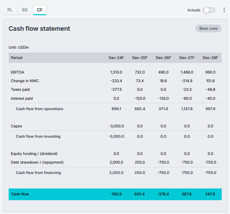Click the NWC change value 16.6
The width and height of the screenshot is (230, 214).
tap(163, 81)
